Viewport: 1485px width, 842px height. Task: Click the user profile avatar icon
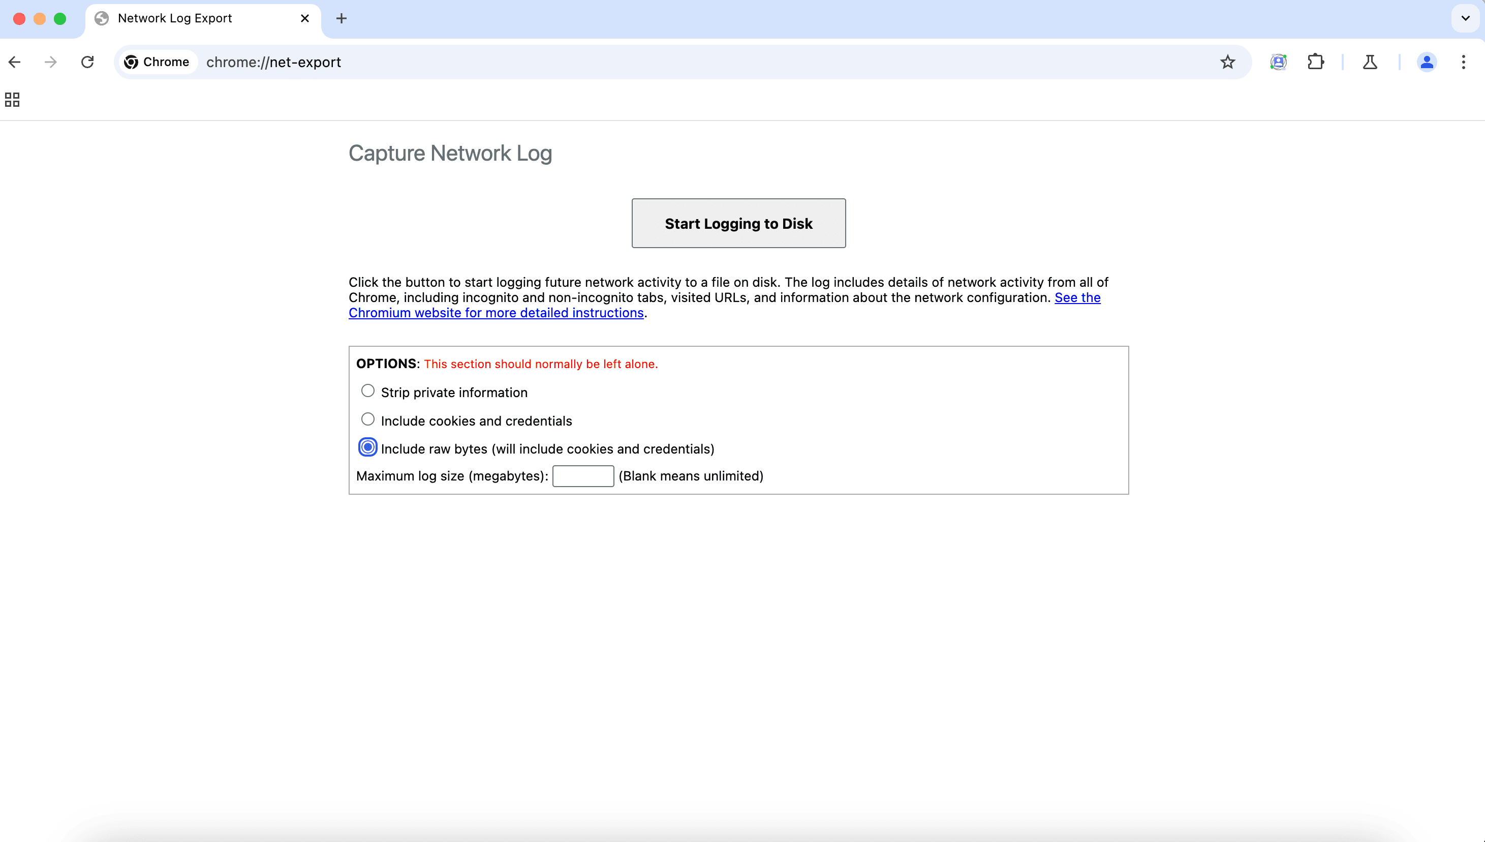pyautogui.click(x=1427, y=61)
